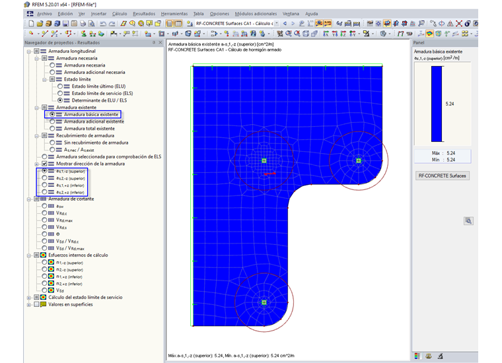Toggle the Table display icon

(178, 23)
